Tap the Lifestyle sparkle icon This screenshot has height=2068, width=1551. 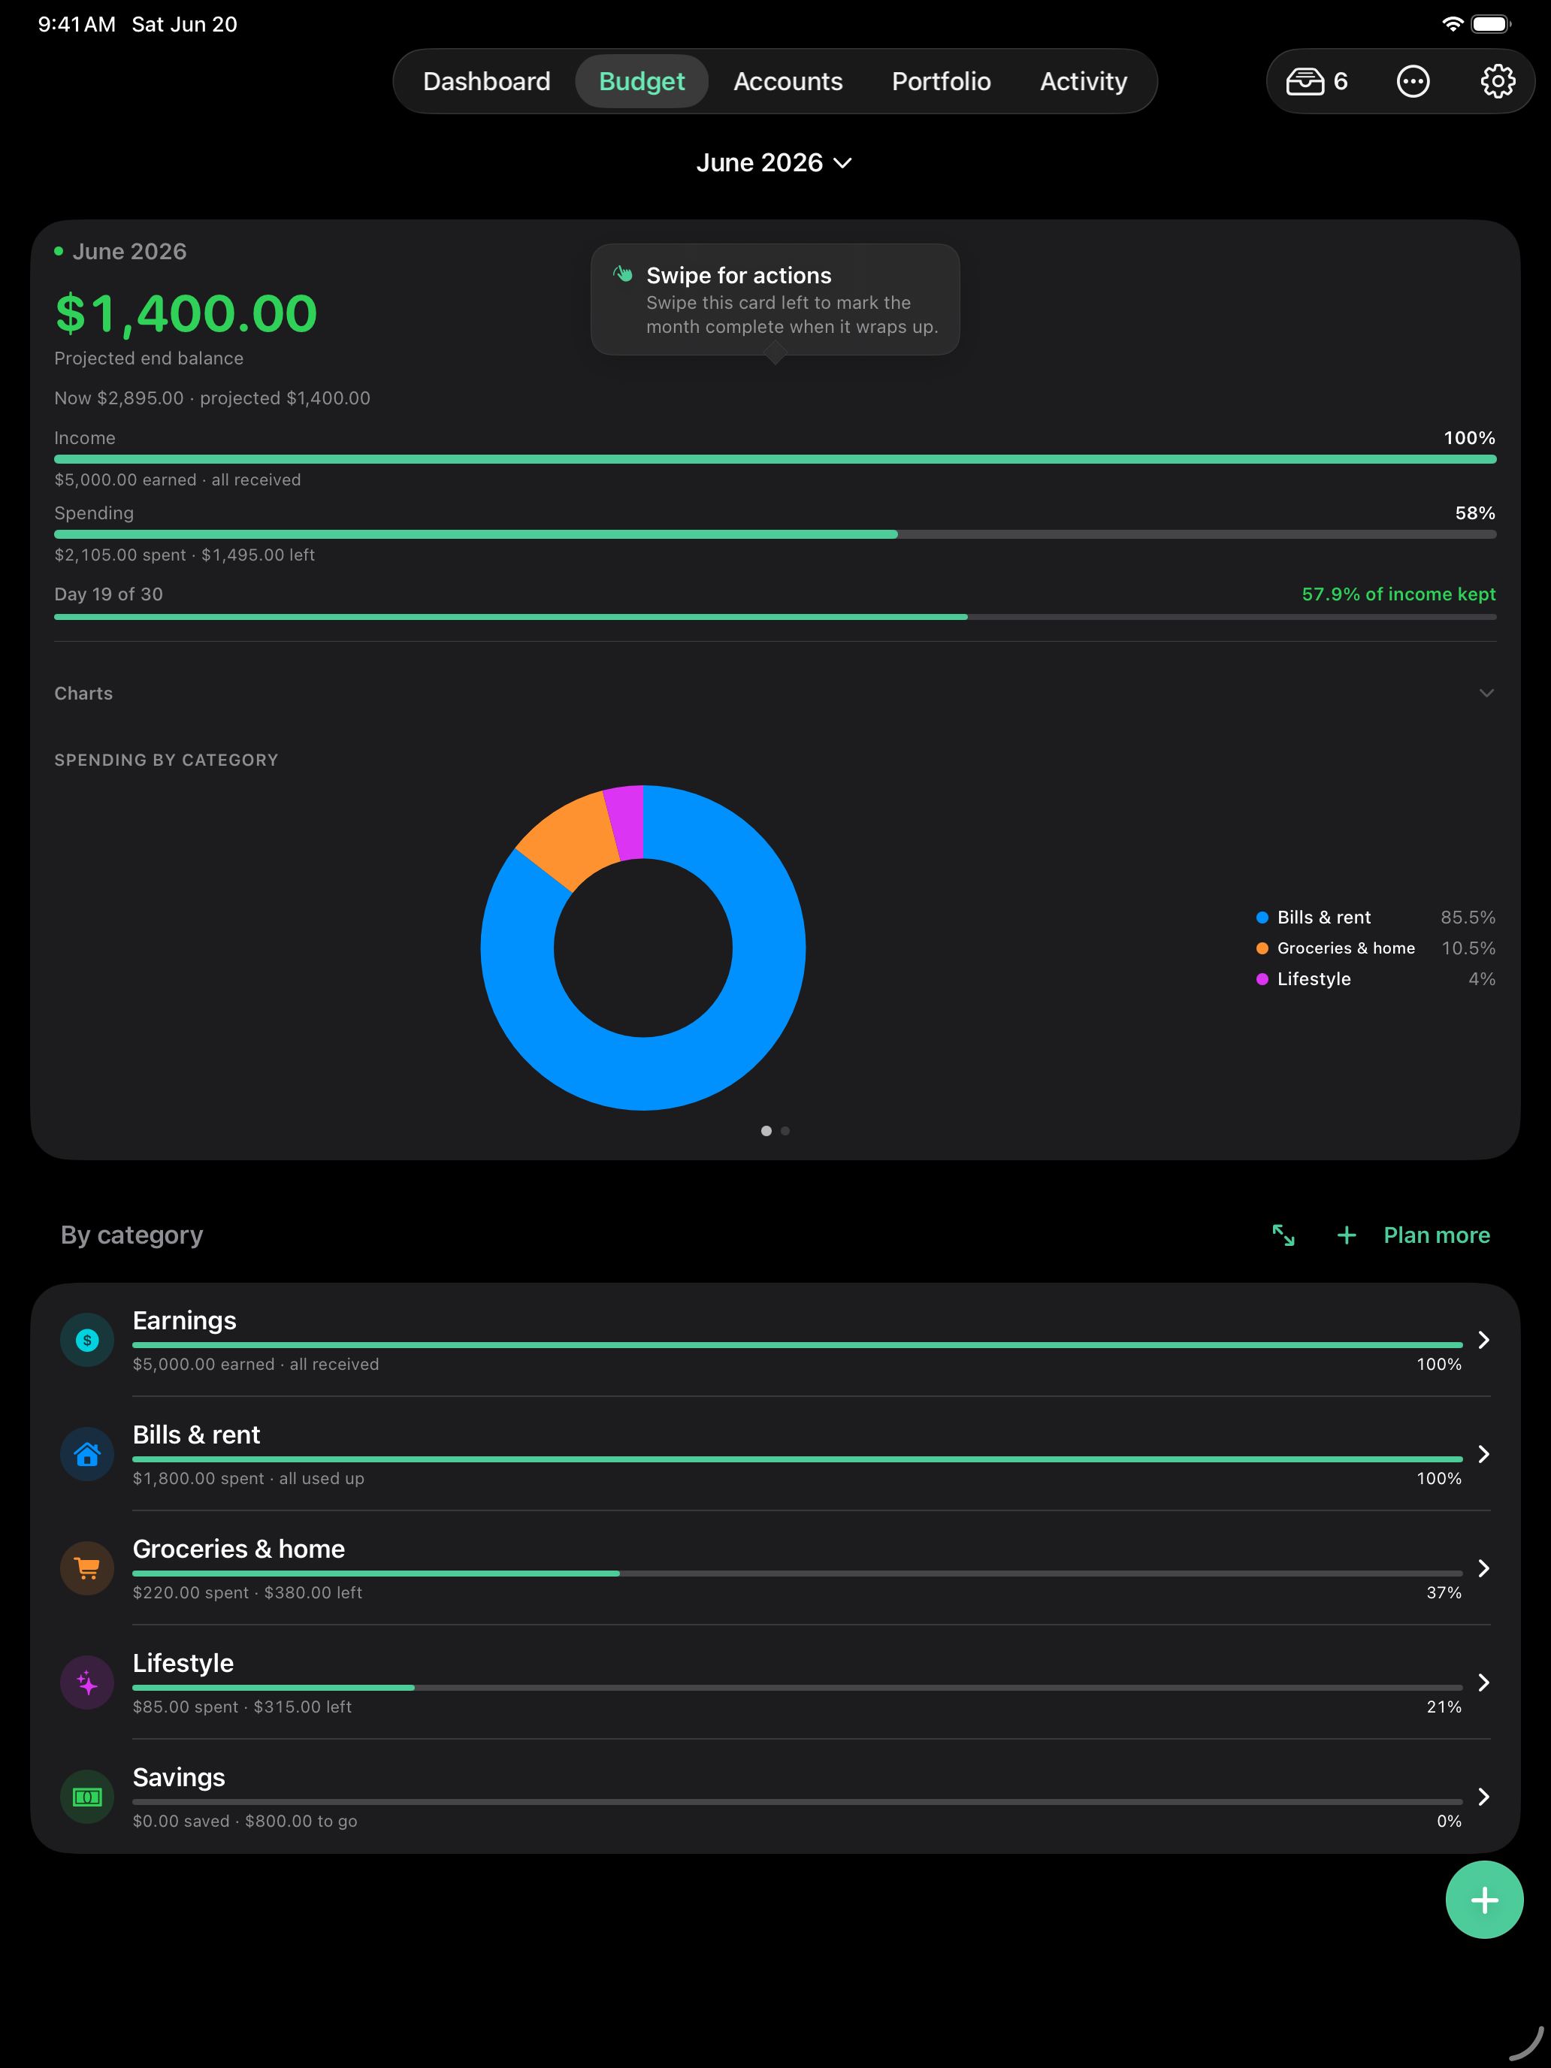87,1683
